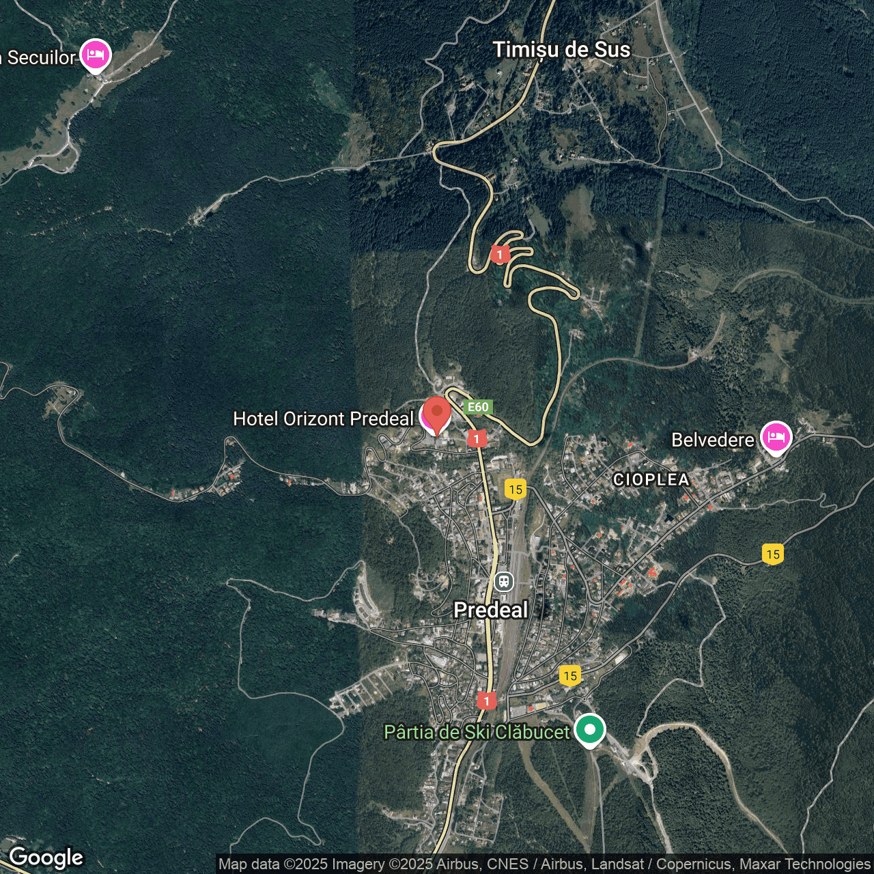Select the Predeal town label

[490, 610]
